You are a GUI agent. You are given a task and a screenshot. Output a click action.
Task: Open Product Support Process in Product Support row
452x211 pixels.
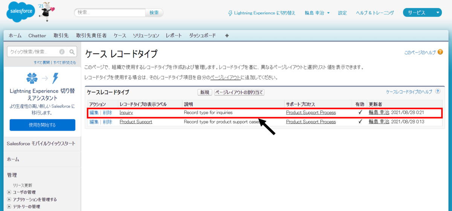click(x=311, y=122)
